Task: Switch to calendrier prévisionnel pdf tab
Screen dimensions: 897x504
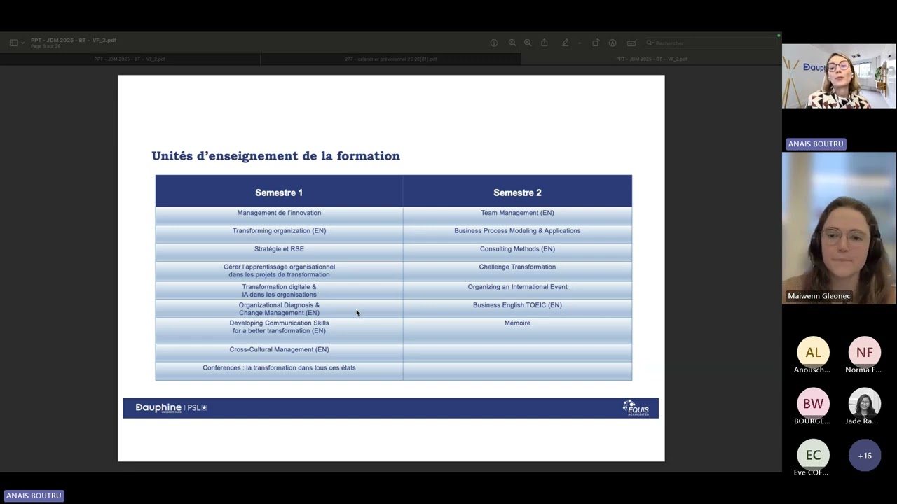Action: pos(390,59)
